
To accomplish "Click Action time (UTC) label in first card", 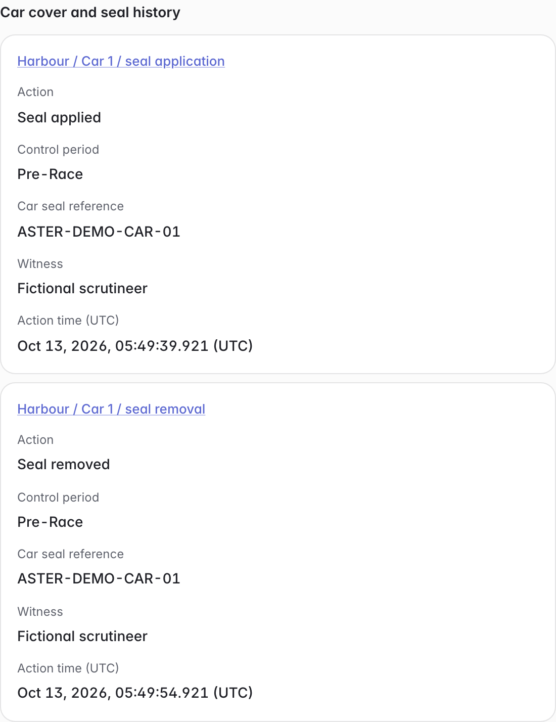I will pos(68,321).
